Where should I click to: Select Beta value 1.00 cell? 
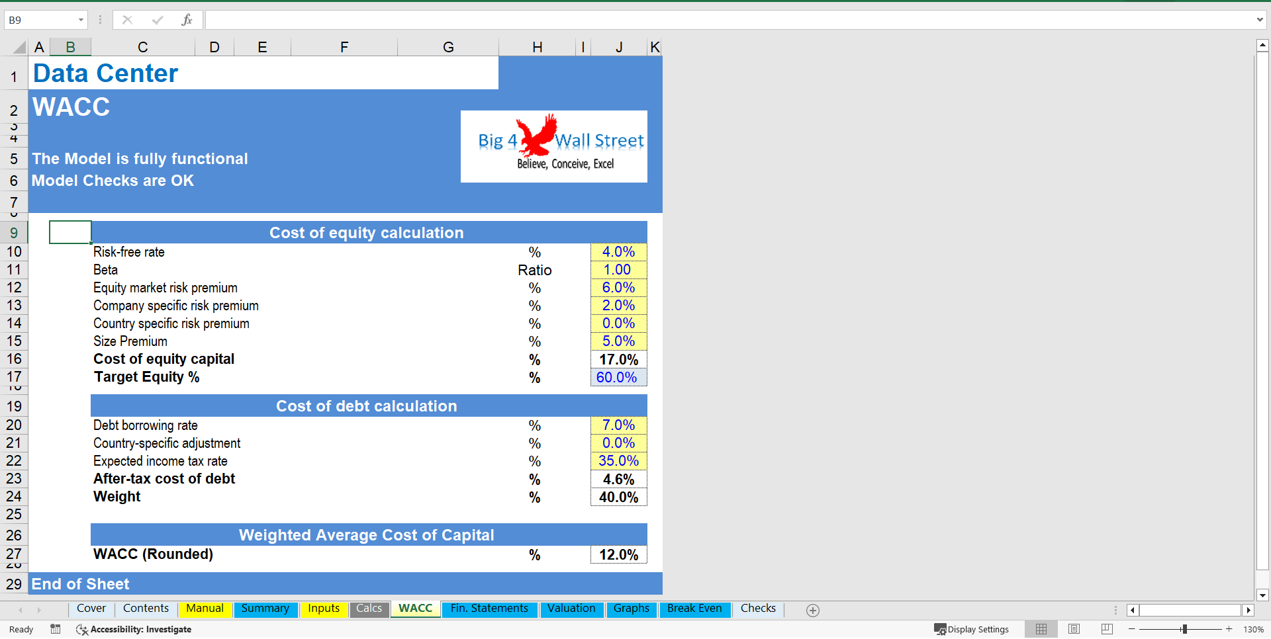[x=618, y=270]
